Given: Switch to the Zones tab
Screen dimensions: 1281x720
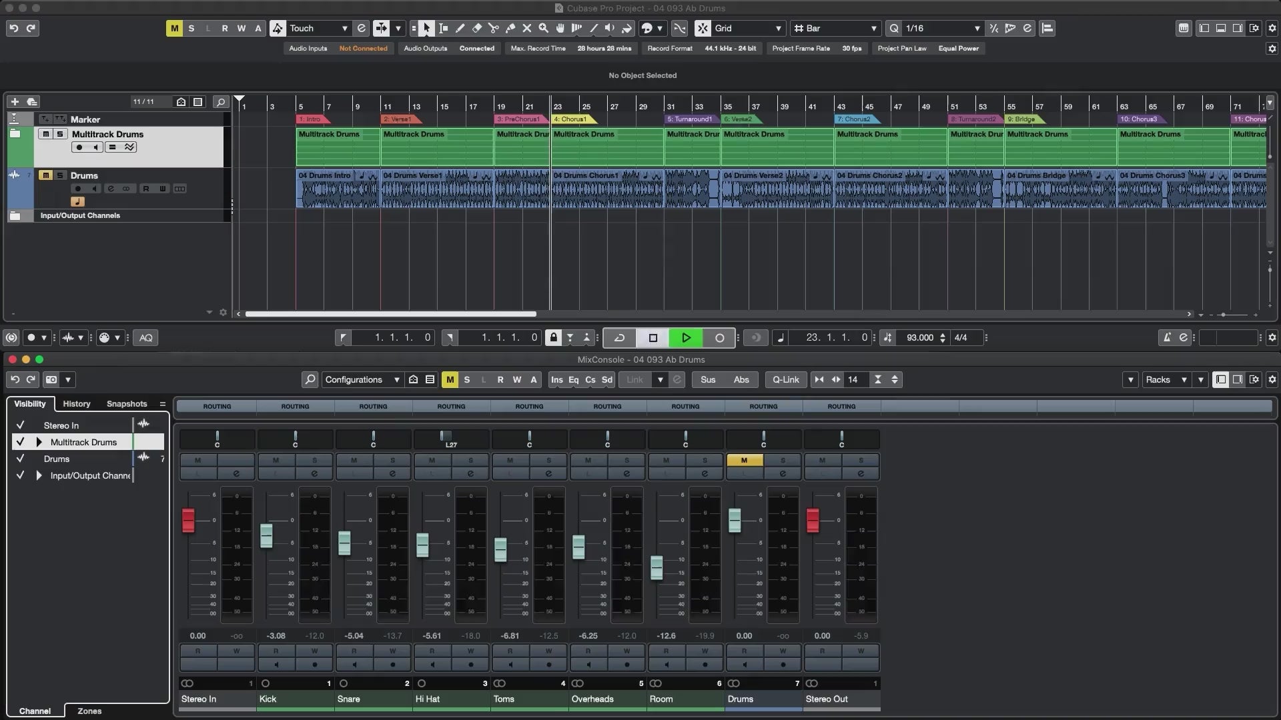Looking at the screenshot, I should tap(89, 711).
